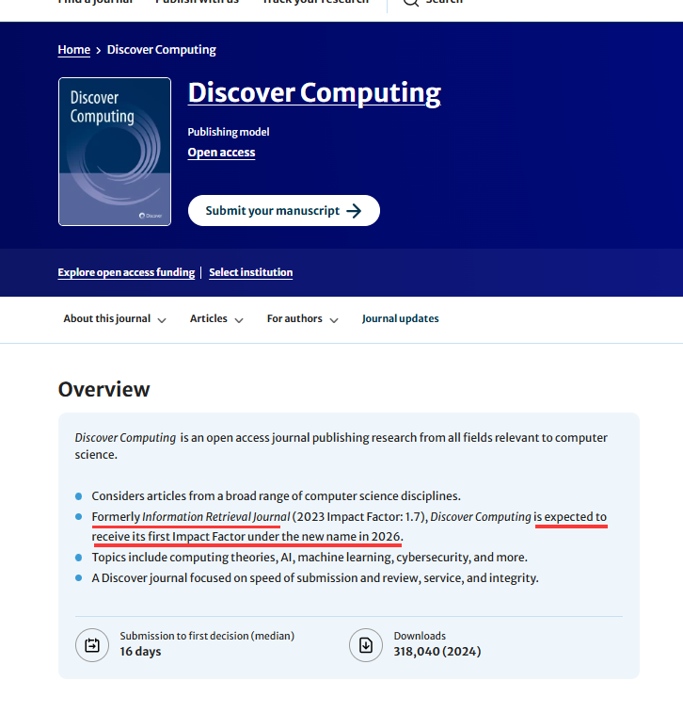Click 'Formerly Information Retrieval Journal' text

coord(191,517)
